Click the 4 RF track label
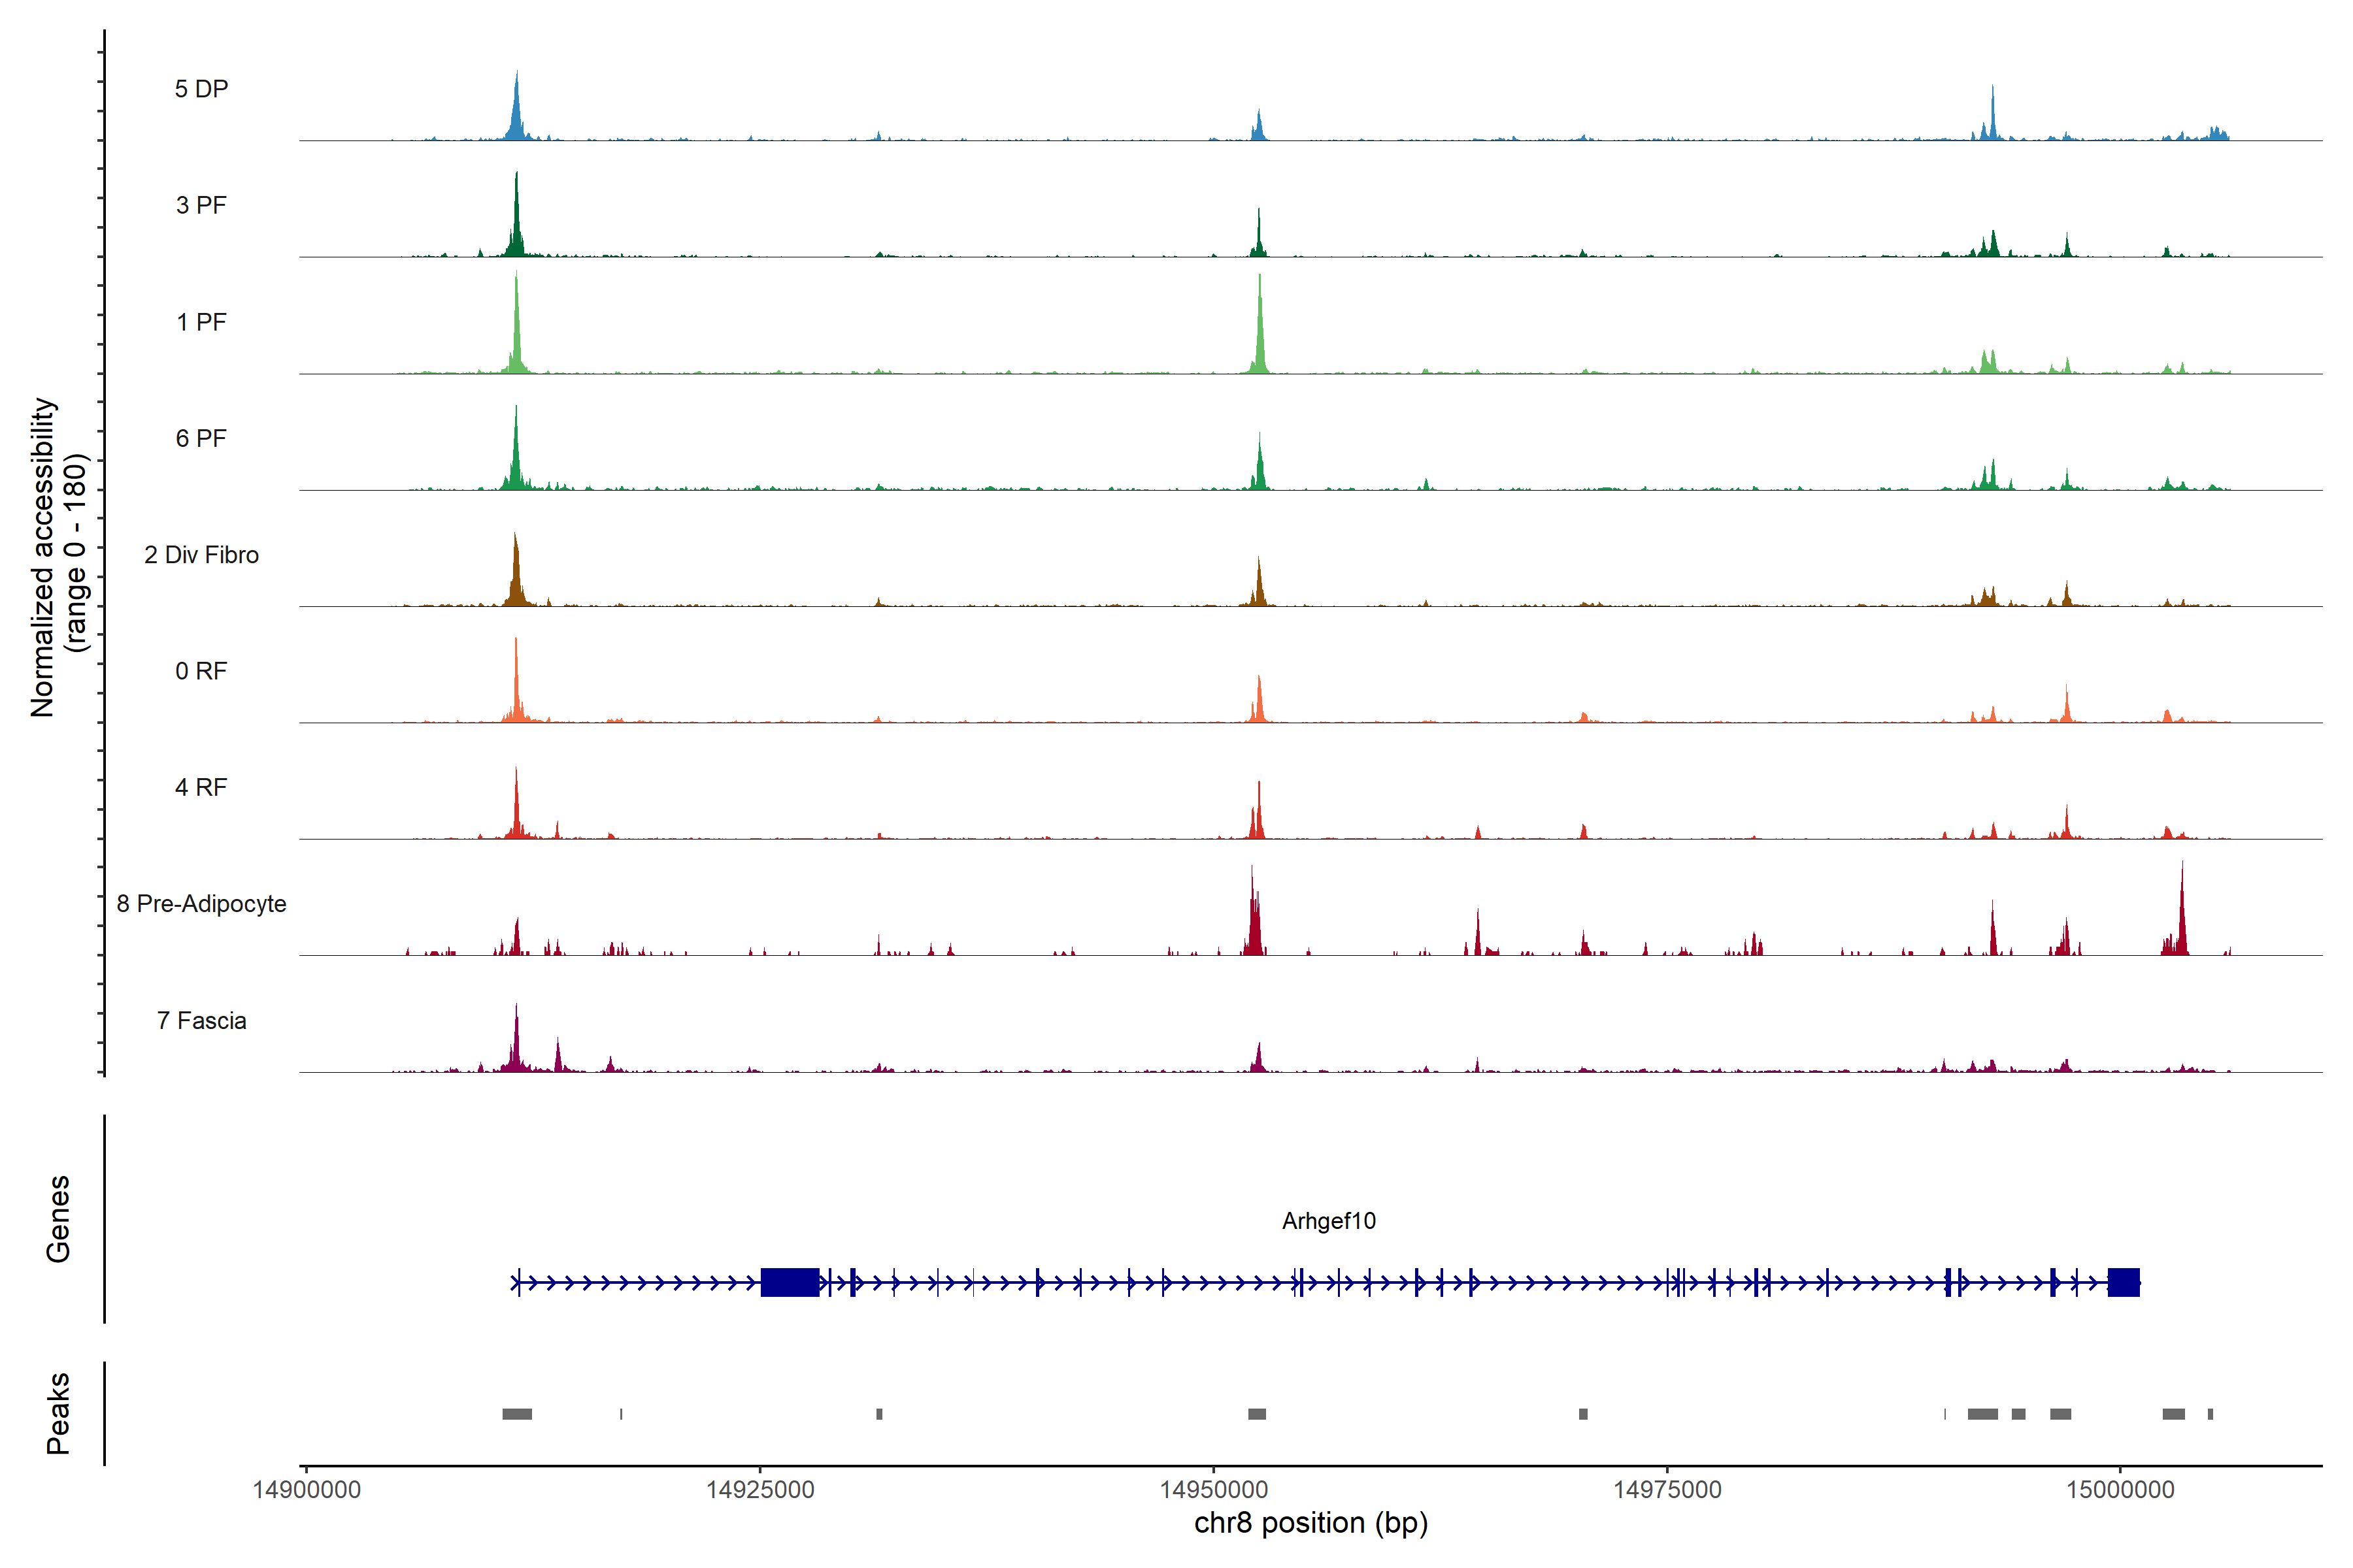The image size is (2353, 1568). 201,787
